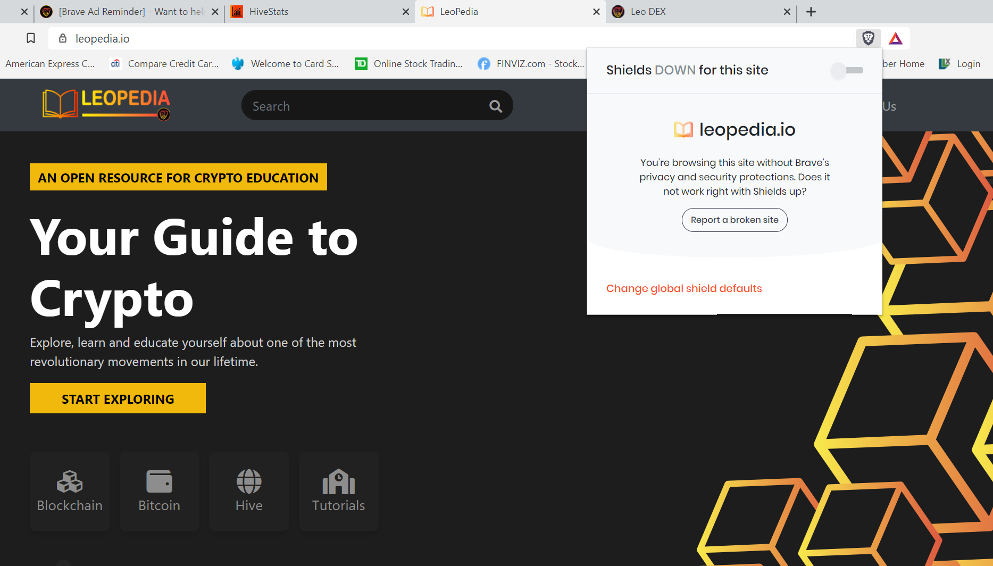
Task: Open the Welcome to Card S... bookmark
Action: (x=286, y=64)
